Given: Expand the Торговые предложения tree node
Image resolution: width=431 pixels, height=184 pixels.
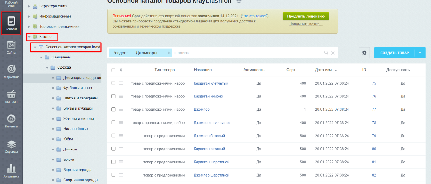Looking at the screenshot, I should point(29,26).
